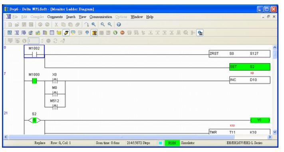Select the M1002 contact in row 0
Screen dimensions: 284x152
click(x=34, y=52)
